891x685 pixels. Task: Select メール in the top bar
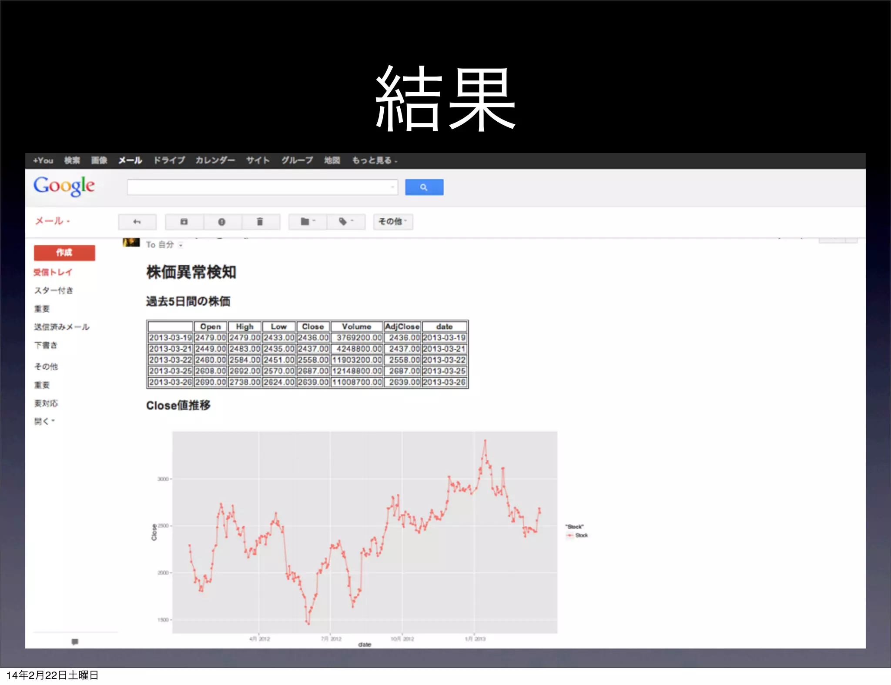pyautogui.click(x=131, y=160)
